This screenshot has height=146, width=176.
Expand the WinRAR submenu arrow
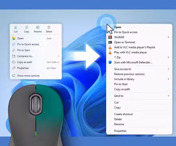[168, 37]
